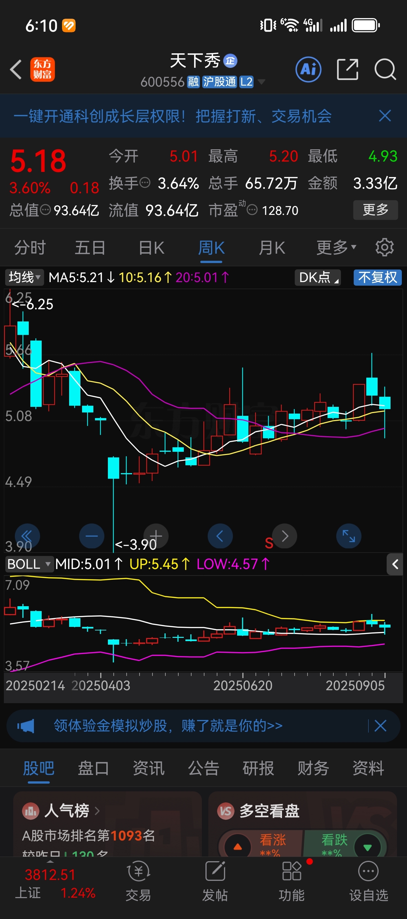Move chart right with arrow button
Screen dimensions: 407x919
coord(285,536)
